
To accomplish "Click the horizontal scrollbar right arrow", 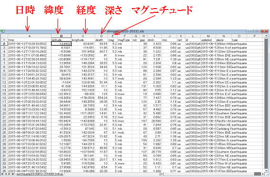I will pyautogui.click(x=263, y=174).
